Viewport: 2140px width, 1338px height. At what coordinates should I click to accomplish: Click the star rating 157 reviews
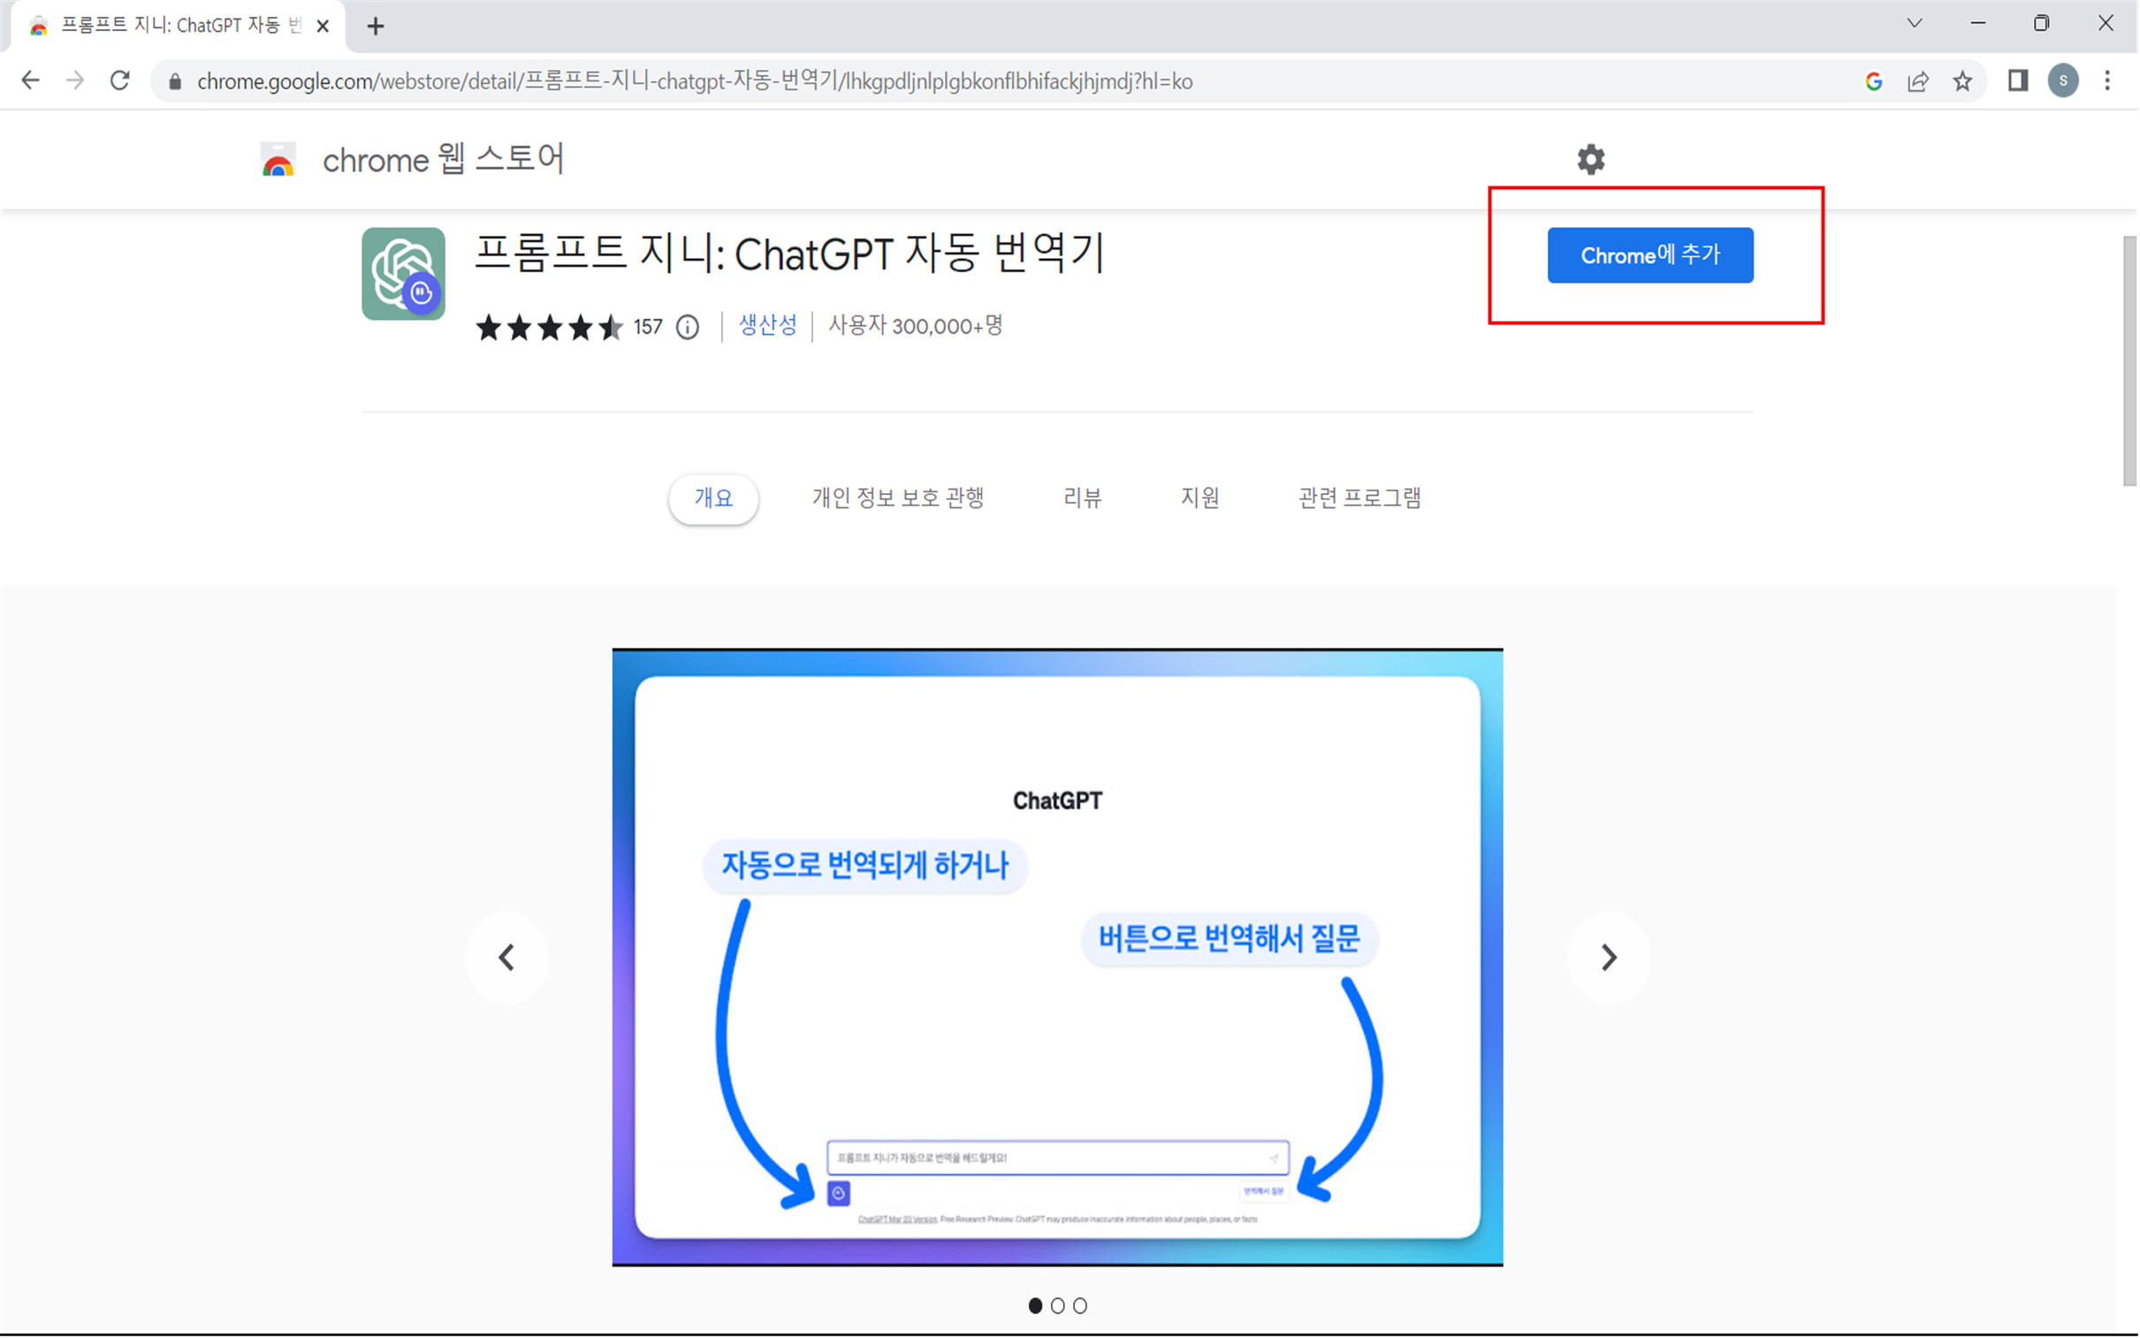tap(569, 327)
